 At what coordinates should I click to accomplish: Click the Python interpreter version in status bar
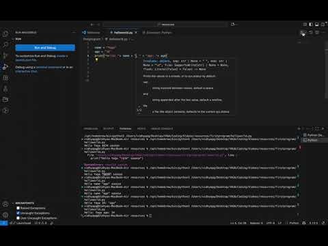tap(314, 223)
